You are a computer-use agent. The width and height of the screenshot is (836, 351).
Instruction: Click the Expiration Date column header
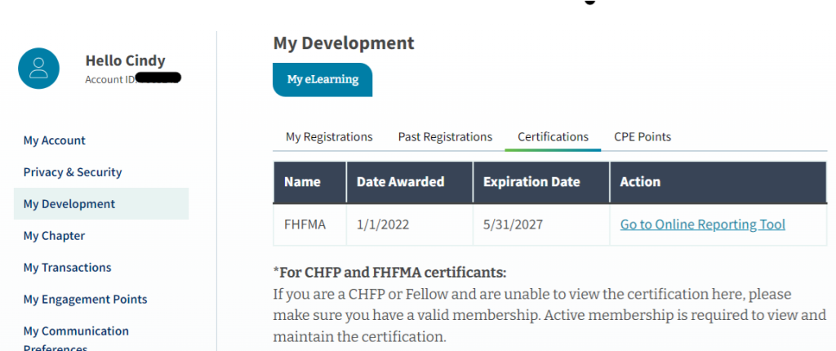[531, 182]
